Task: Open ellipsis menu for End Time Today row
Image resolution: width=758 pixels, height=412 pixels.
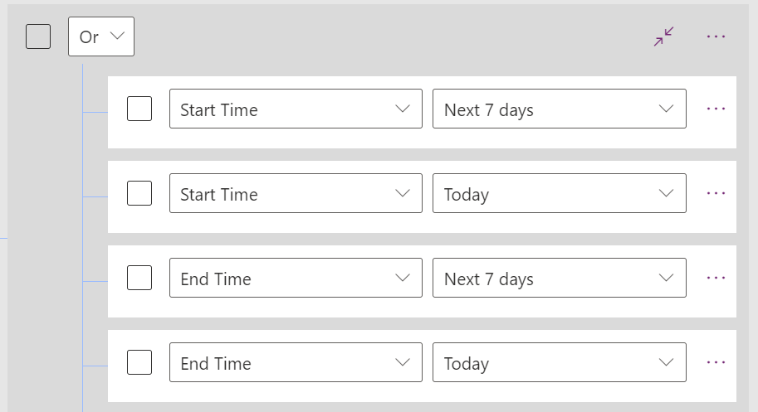Action: point(716,362)
